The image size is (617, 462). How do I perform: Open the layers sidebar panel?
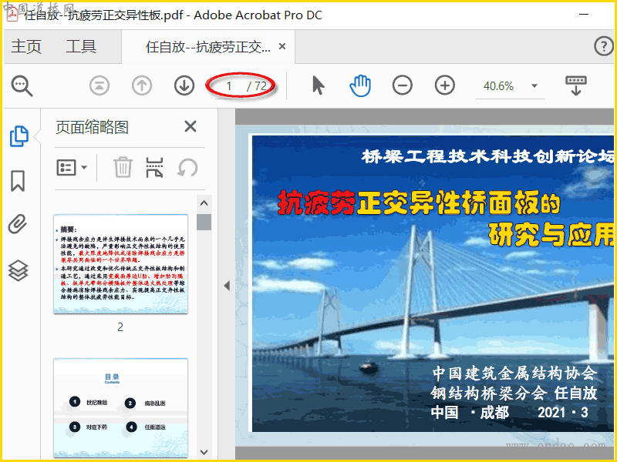pos(18,271)
